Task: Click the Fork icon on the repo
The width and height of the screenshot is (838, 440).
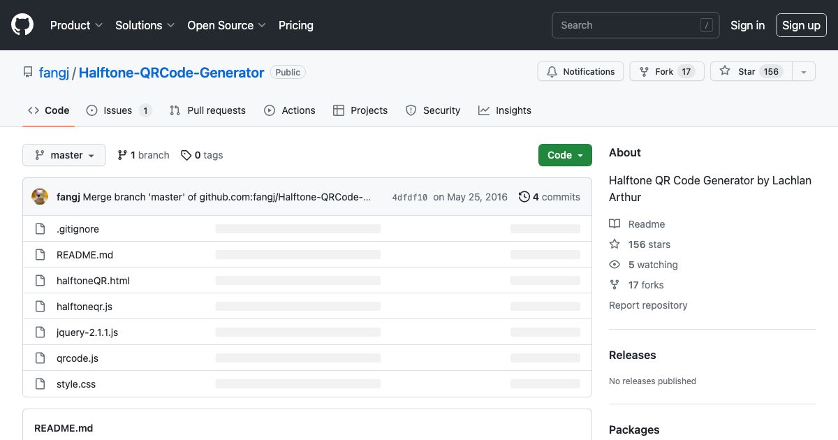Action: 643,71
